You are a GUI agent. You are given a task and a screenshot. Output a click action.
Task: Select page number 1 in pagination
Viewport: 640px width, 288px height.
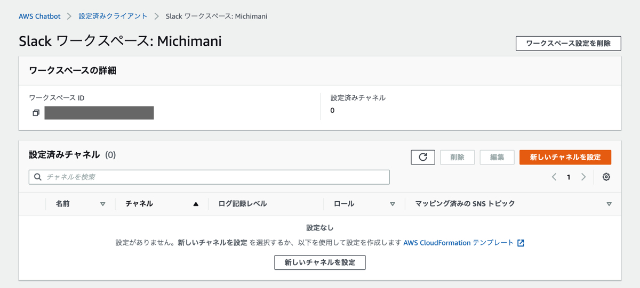pyautogui.click(x=569, y=177)
